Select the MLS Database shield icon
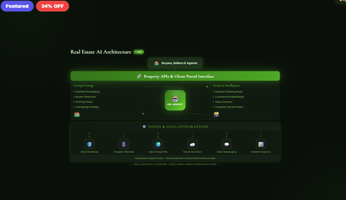Screen dimensions: 346x200 click(x=89, y=145)
